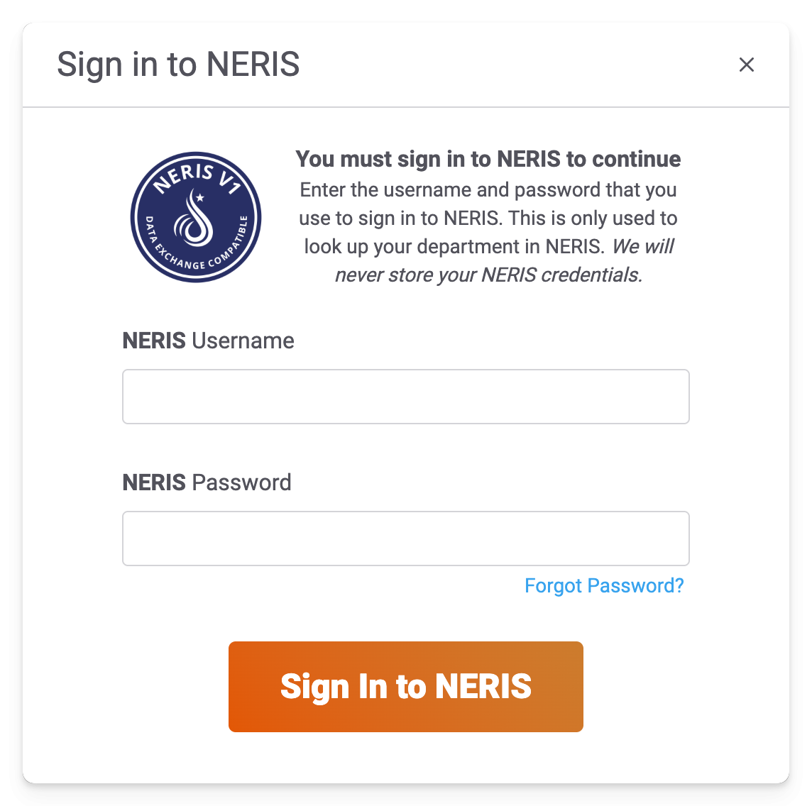Click the flame emblem inside the badge
The height and width of the screenshot is (806, 812).
(x=194, y=221)
